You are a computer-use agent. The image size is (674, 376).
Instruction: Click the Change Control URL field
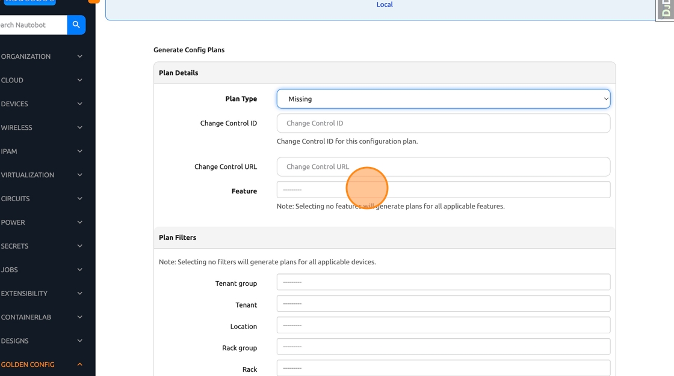pyautogui.click(x=443, y=166)
